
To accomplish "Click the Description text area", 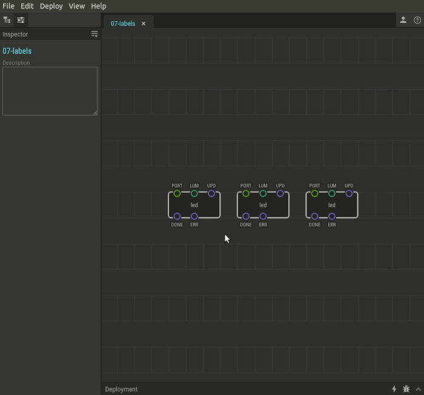I will coord(50,91).
